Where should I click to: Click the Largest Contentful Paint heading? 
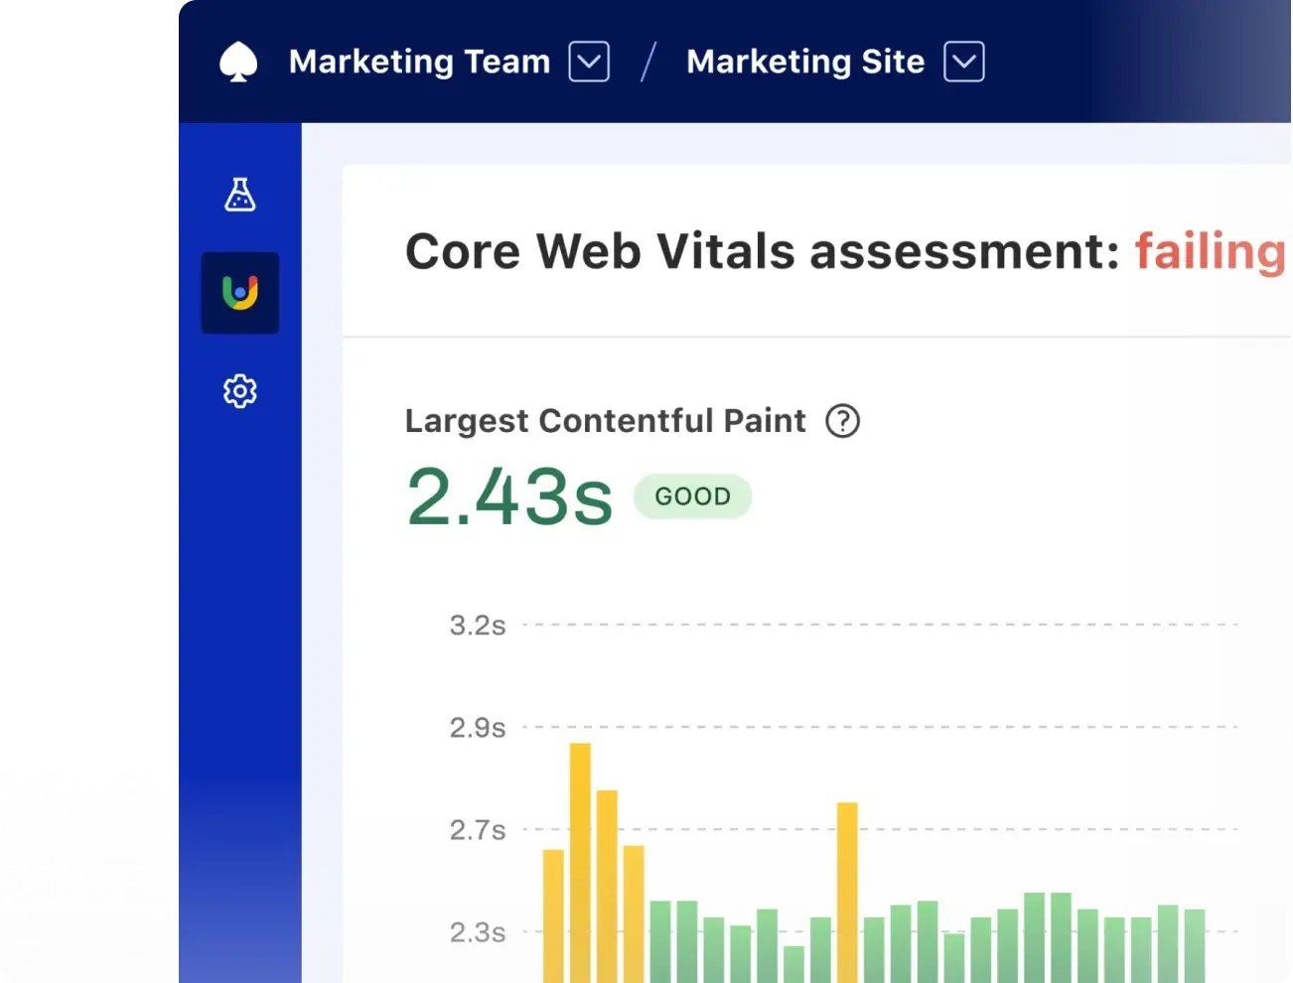point(605,421)
